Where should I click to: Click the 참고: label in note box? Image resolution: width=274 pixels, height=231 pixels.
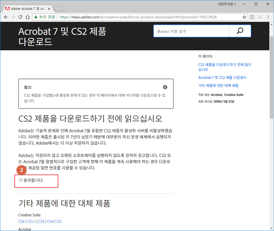point(28,87)
